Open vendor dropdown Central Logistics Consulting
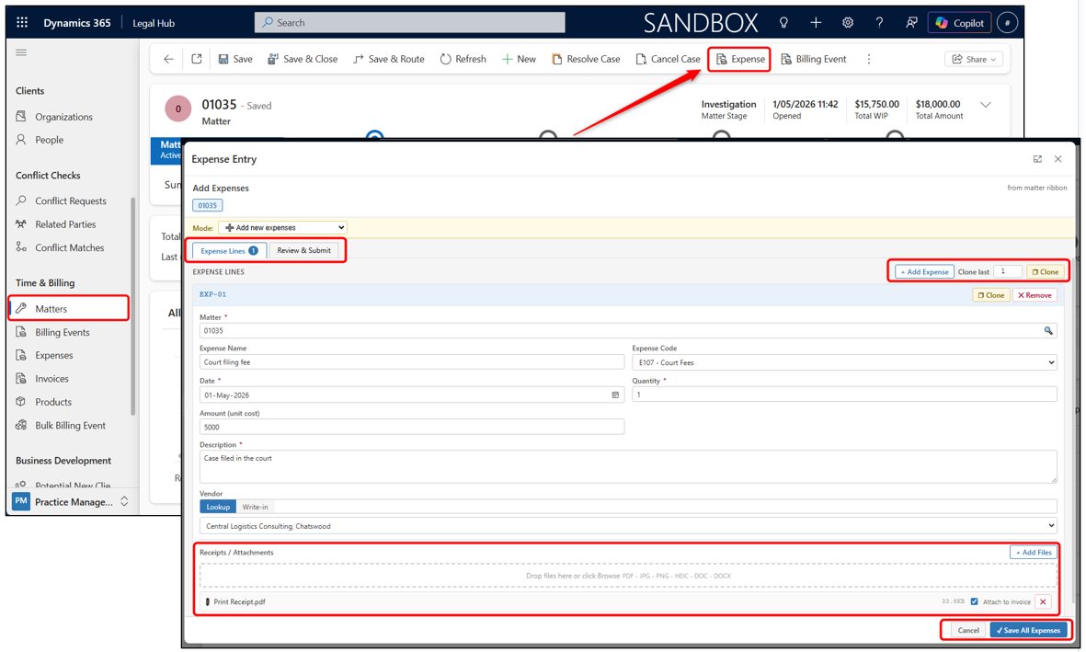 click(628, 526)
